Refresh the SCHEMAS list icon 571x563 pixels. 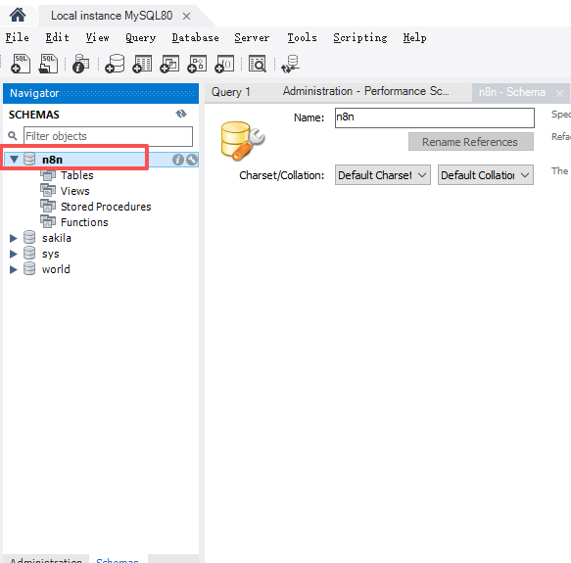(181, 114)
